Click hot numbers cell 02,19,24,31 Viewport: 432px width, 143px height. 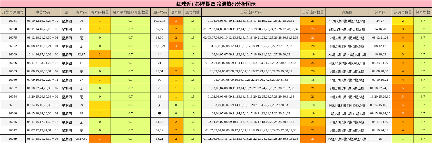coord(380,130)
